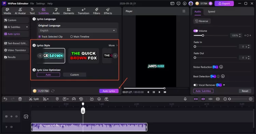Click the purple Auto Lyrics generate button

pos(109,91)
